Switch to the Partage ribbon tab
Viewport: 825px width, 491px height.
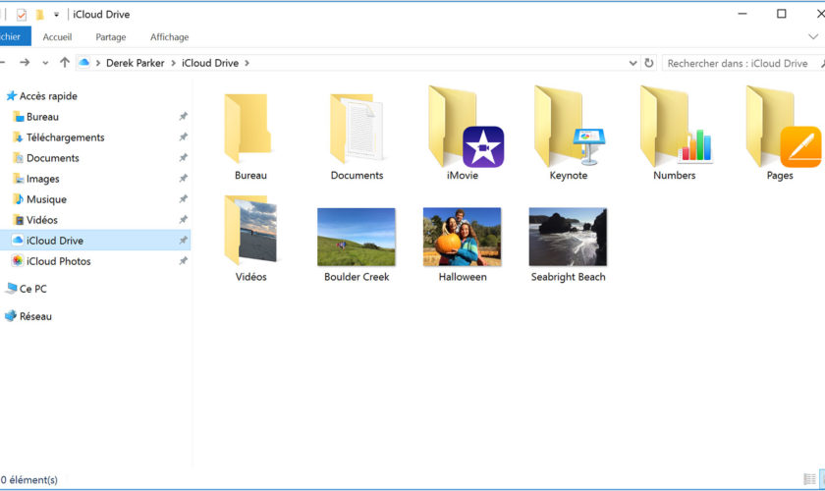coord(111,37)
